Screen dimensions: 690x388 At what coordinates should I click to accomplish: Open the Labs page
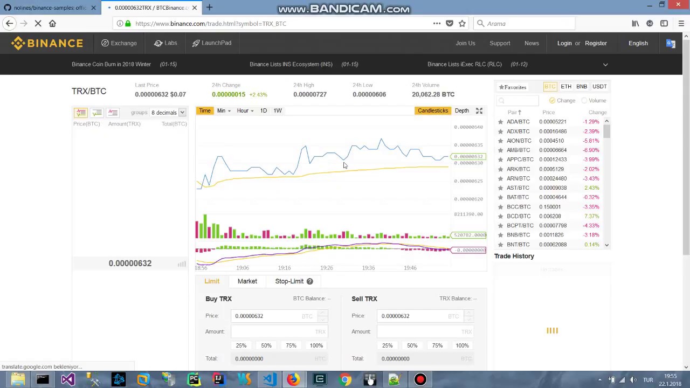point(165,43)
